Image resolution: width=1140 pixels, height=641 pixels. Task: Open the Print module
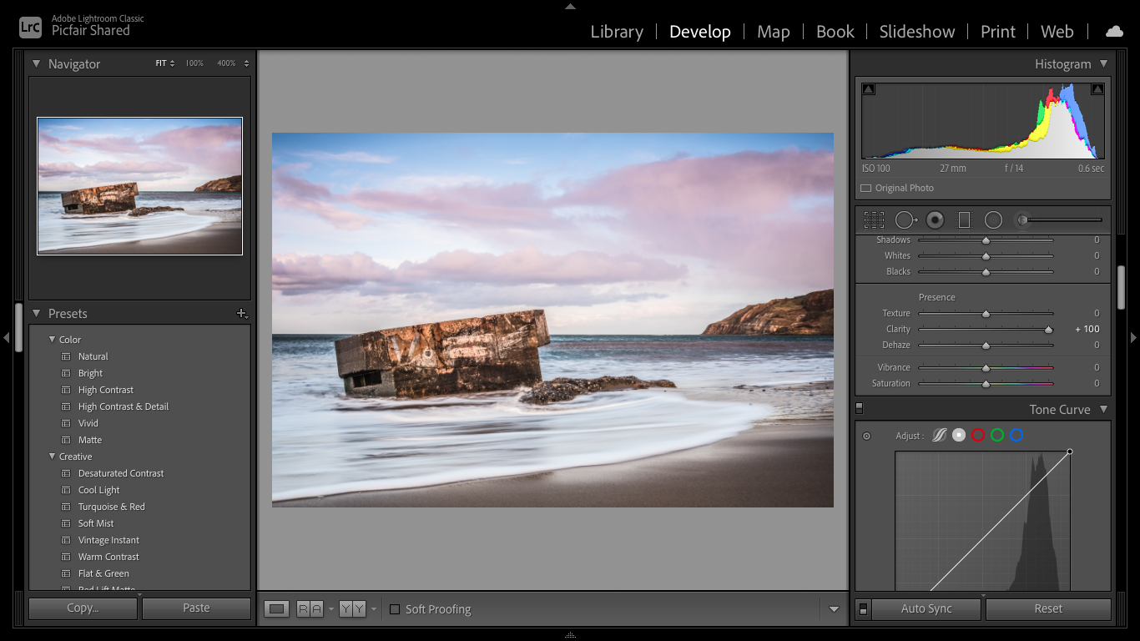coord(998,32)
